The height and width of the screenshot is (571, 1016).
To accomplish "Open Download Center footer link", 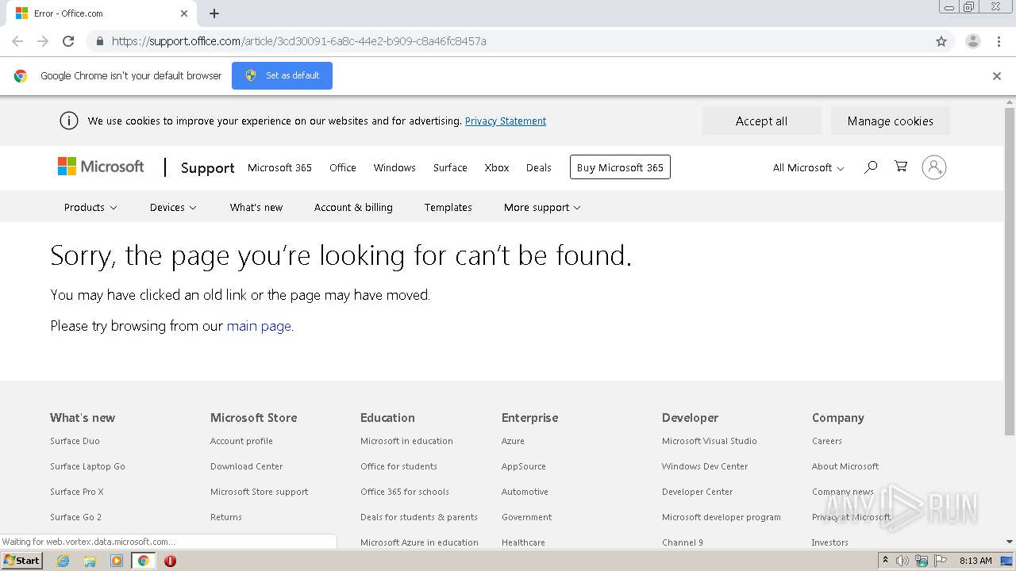I will click(246, 466).
